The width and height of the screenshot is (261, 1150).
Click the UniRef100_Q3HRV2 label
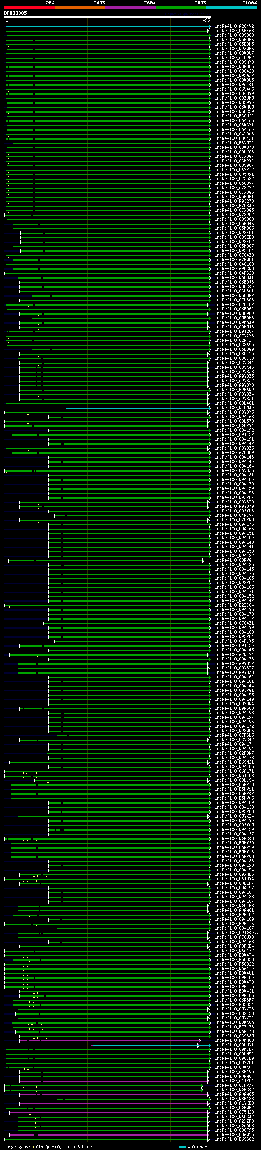point(234,161)
